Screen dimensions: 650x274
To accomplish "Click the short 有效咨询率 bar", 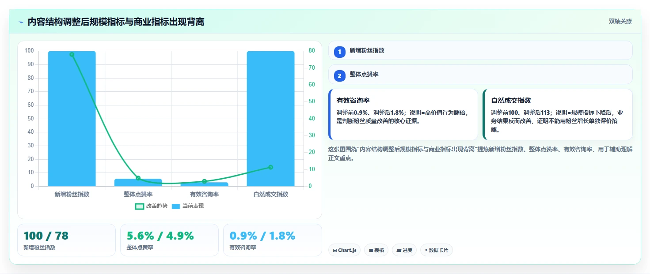I will point(204,184).
